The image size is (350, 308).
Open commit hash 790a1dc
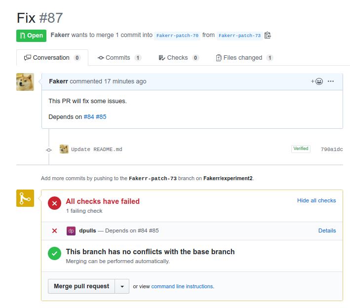(x=331, y=149)
